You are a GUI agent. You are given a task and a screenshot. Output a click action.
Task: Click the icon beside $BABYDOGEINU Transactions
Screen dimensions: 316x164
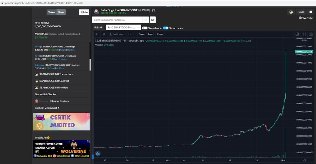[37, 74]
